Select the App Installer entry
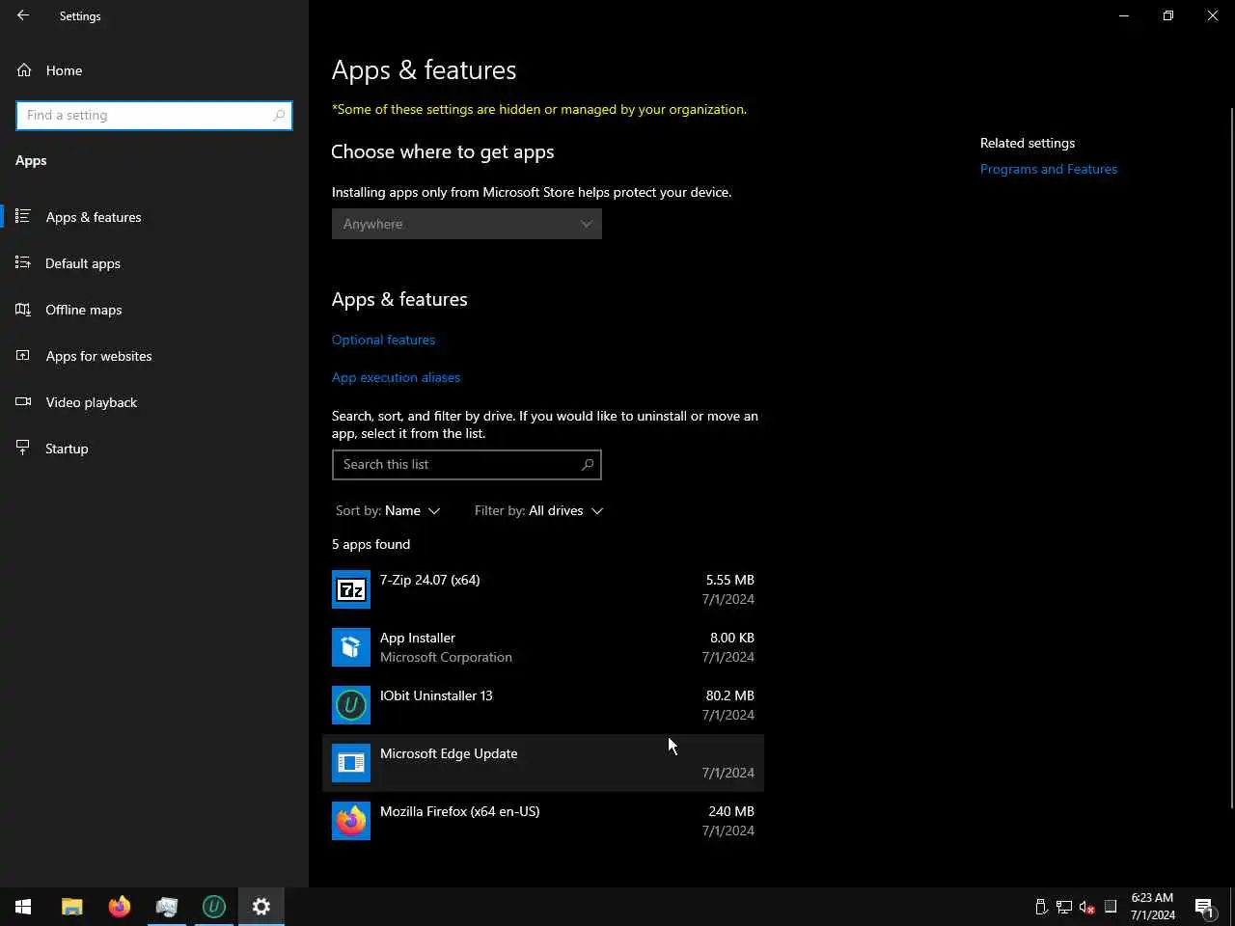This screenshot has width=1235, height=926. [543, 647]
